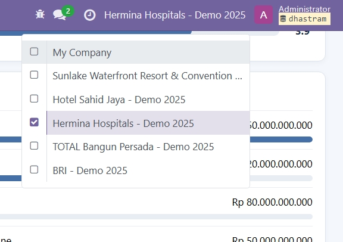Viewport: 343px width, 242px height.
Task: Untick the Hermina Hospitals checkbox
Action: 34,122
